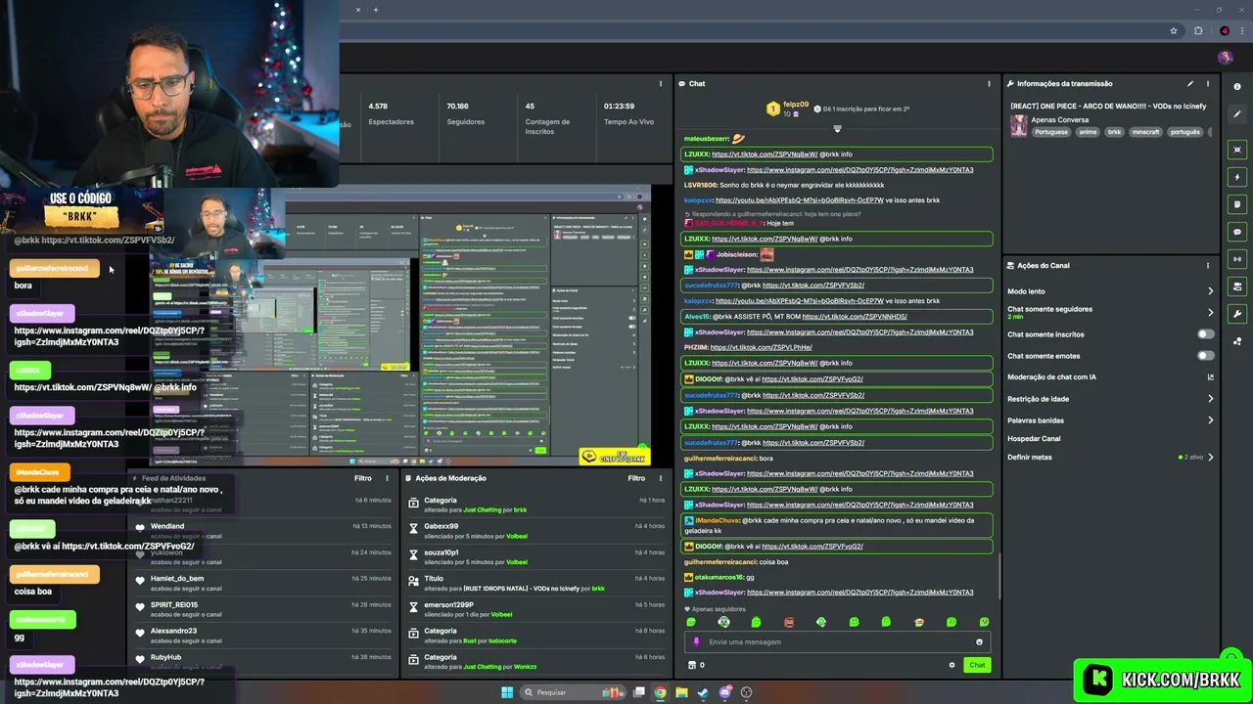
Task: Click the minecraft stream tag
Action: point(1145,132)
